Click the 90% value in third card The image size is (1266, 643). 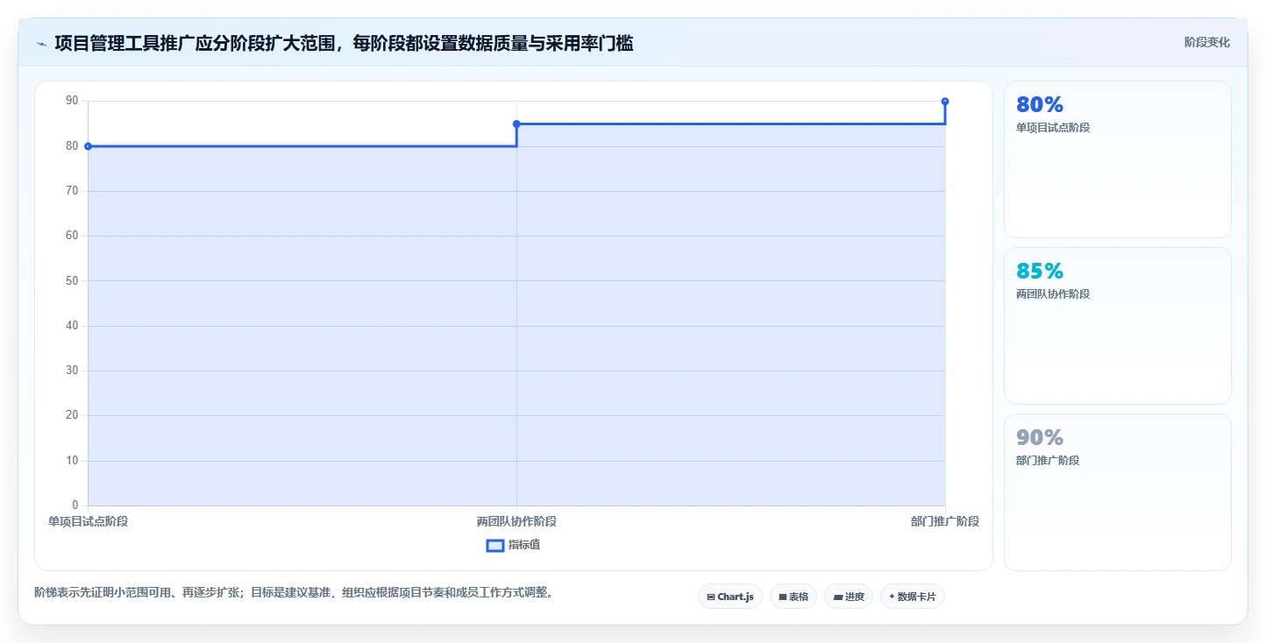(x=1040, y=437)
